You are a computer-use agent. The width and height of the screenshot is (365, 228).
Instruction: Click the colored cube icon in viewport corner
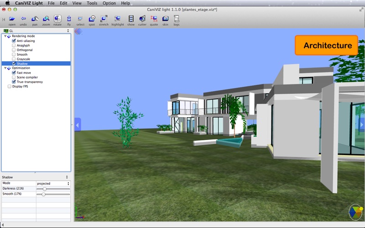[x=356, y=212]
